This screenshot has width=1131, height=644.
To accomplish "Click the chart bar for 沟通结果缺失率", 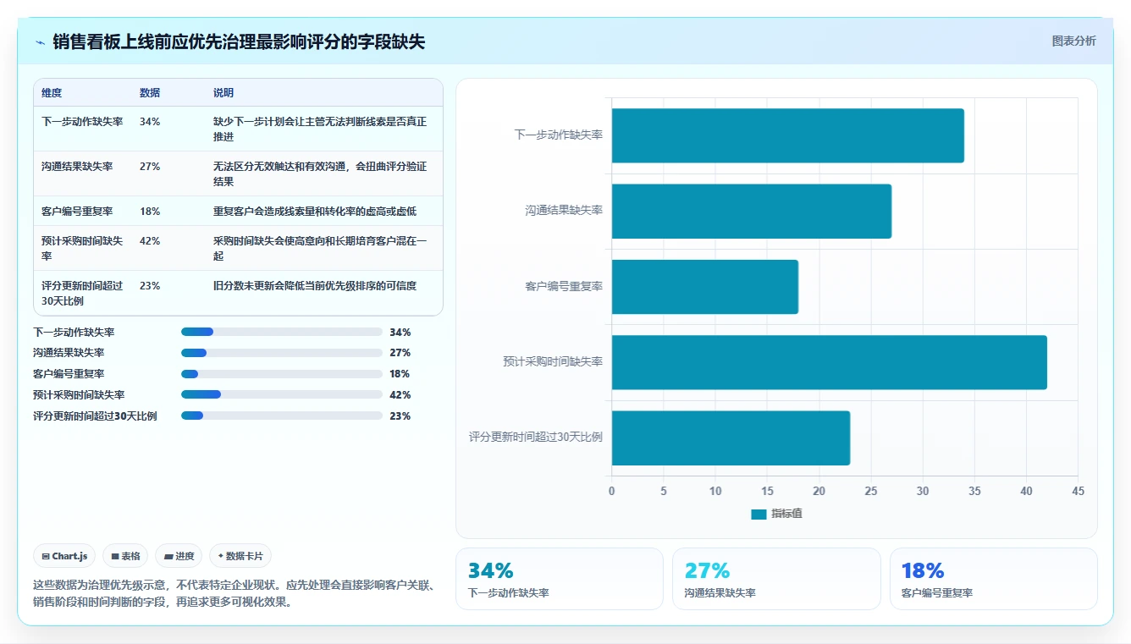I will click(752, 211).
